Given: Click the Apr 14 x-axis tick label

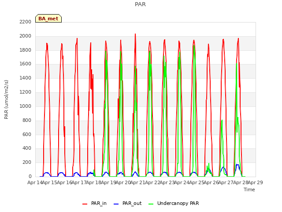Looking at the screenshot, I should point(35,182).
